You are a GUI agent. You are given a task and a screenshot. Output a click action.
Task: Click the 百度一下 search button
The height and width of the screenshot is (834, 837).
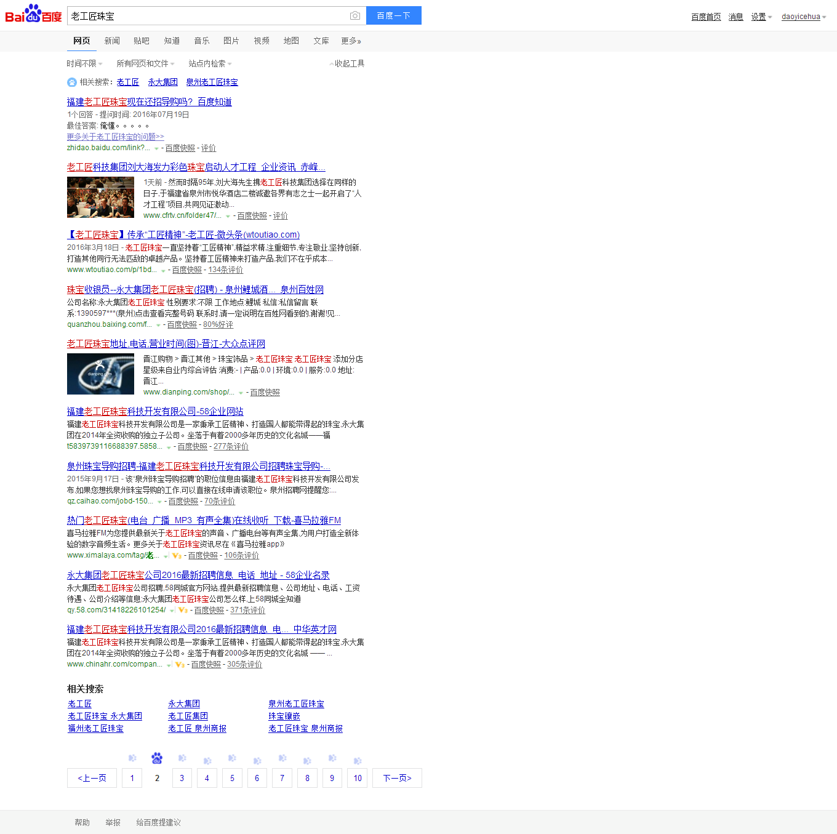pos(394,15)
